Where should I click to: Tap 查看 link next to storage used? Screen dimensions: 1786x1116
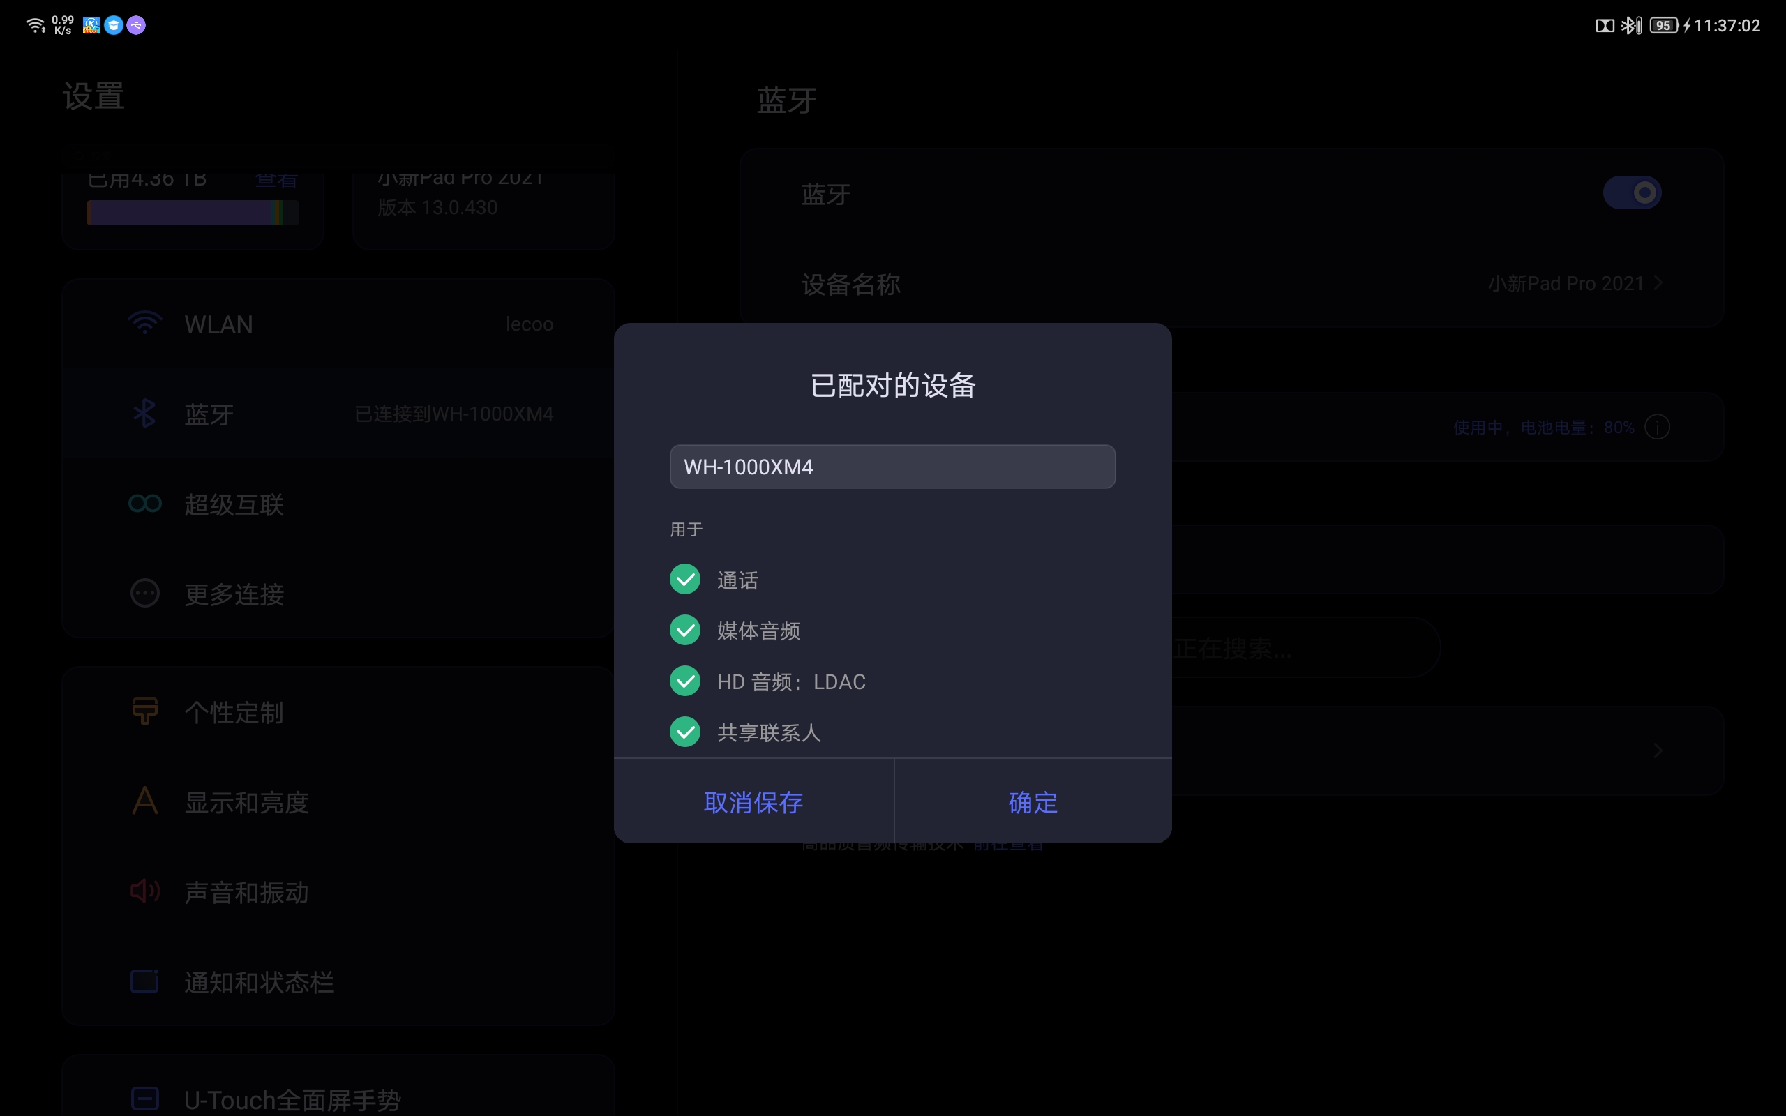pos(276,179)
